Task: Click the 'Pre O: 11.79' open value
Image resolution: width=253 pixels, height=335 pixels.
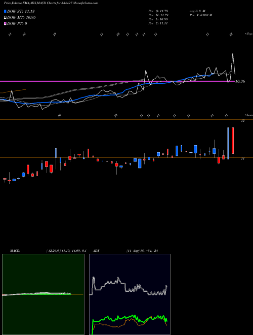Action: (158, 11)
